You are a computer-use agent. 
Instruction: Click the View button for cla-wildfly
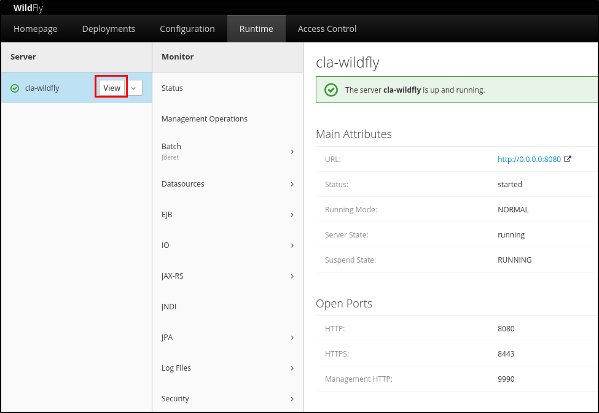point(112,88)
